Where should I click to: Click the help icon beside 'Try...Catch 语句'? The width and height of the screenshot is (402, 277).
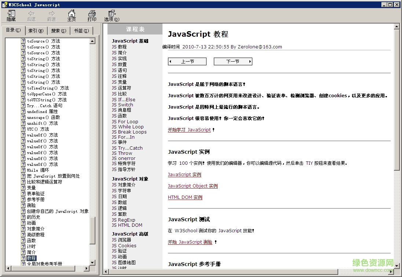click(23, 106)
